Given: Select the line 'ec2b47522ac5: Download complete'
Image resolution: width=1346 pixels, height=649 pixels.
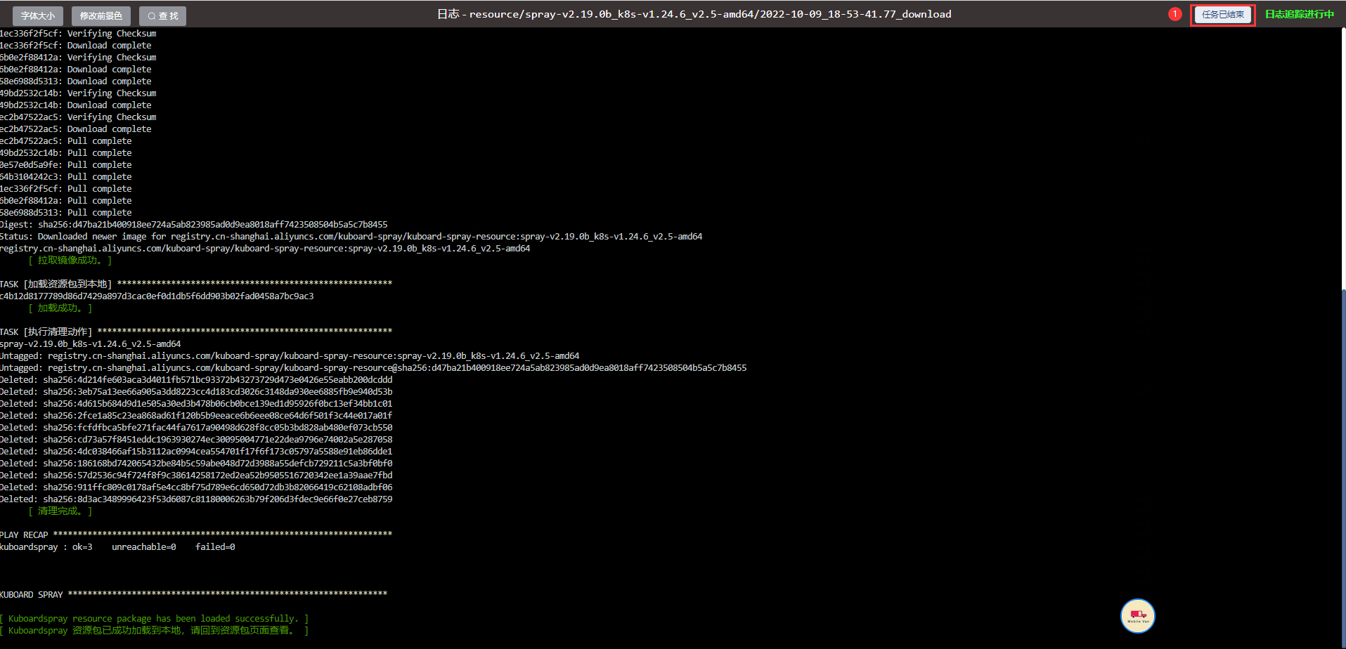Looking at the screenshot, I should (x=76, y=129).
